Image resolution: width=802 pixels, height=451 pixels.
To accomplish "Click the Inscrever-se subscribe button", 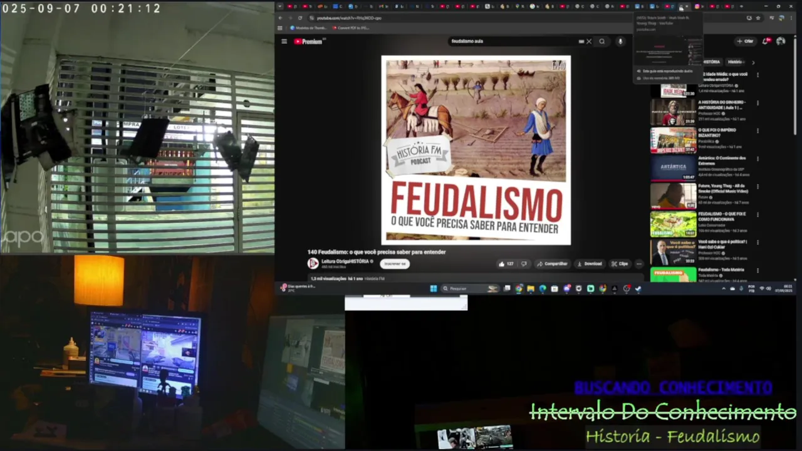I will click(395, 264).
